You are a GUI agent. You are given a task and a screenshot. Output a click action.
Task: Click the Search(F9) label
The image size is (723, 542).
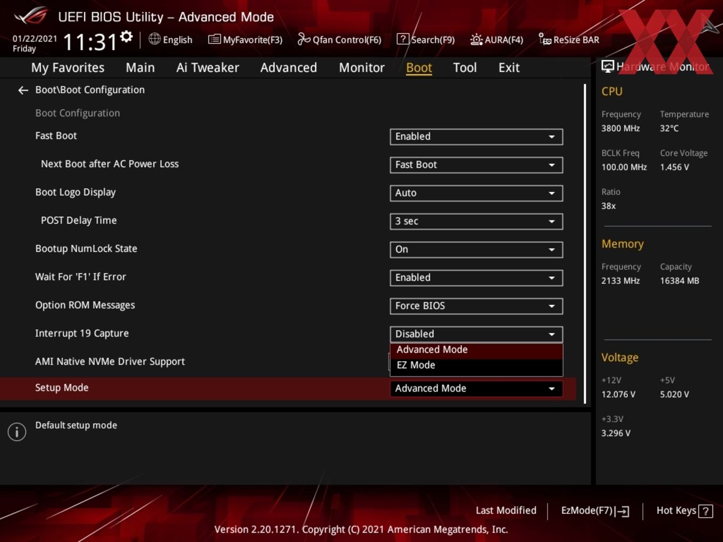coord(433,40)
